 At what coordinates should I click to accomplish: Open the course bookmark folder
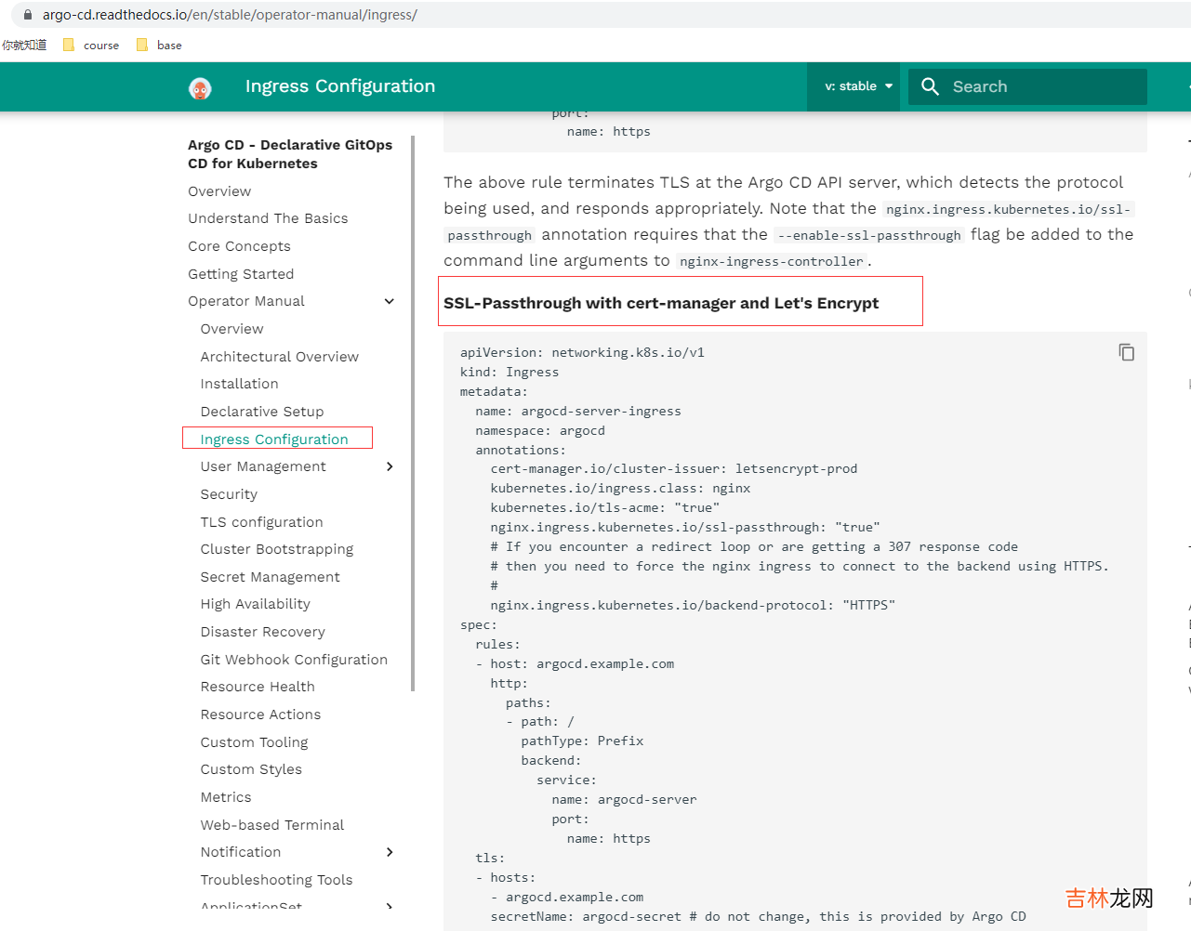91,45
